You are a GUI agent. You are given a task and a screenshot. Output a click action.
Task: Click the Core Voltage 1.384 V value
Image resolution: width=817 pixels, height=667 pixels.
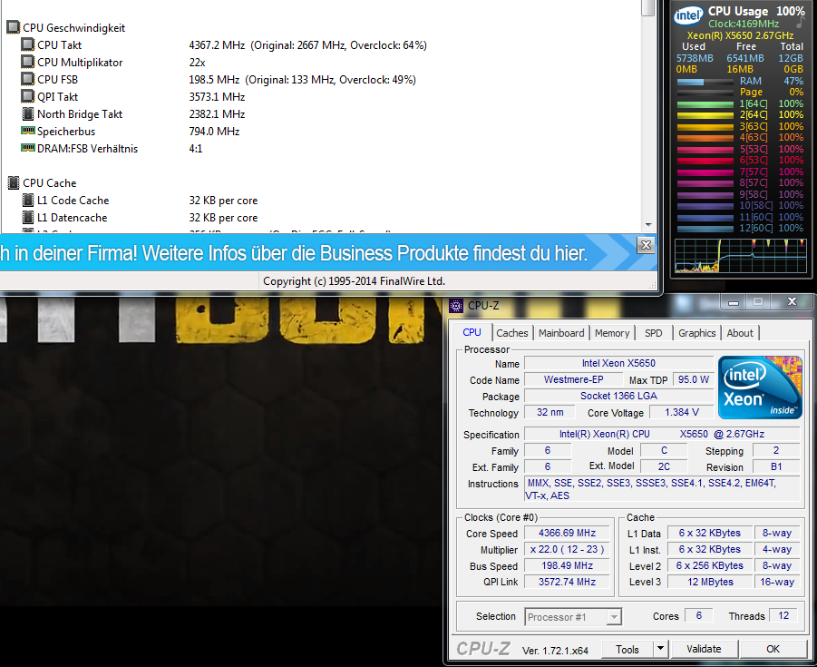coord(682,413)
